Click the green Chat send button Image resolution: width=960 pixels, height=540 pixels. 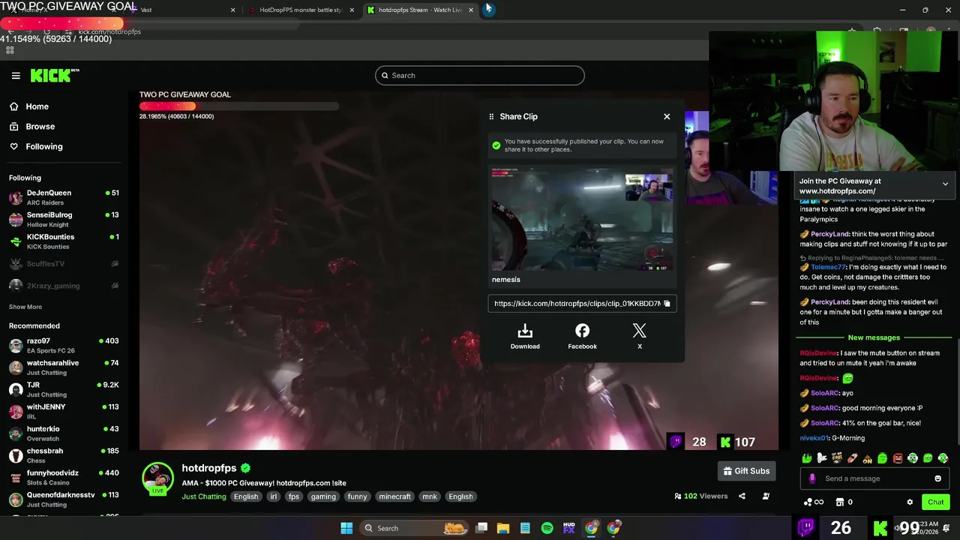tap(935, 502)
